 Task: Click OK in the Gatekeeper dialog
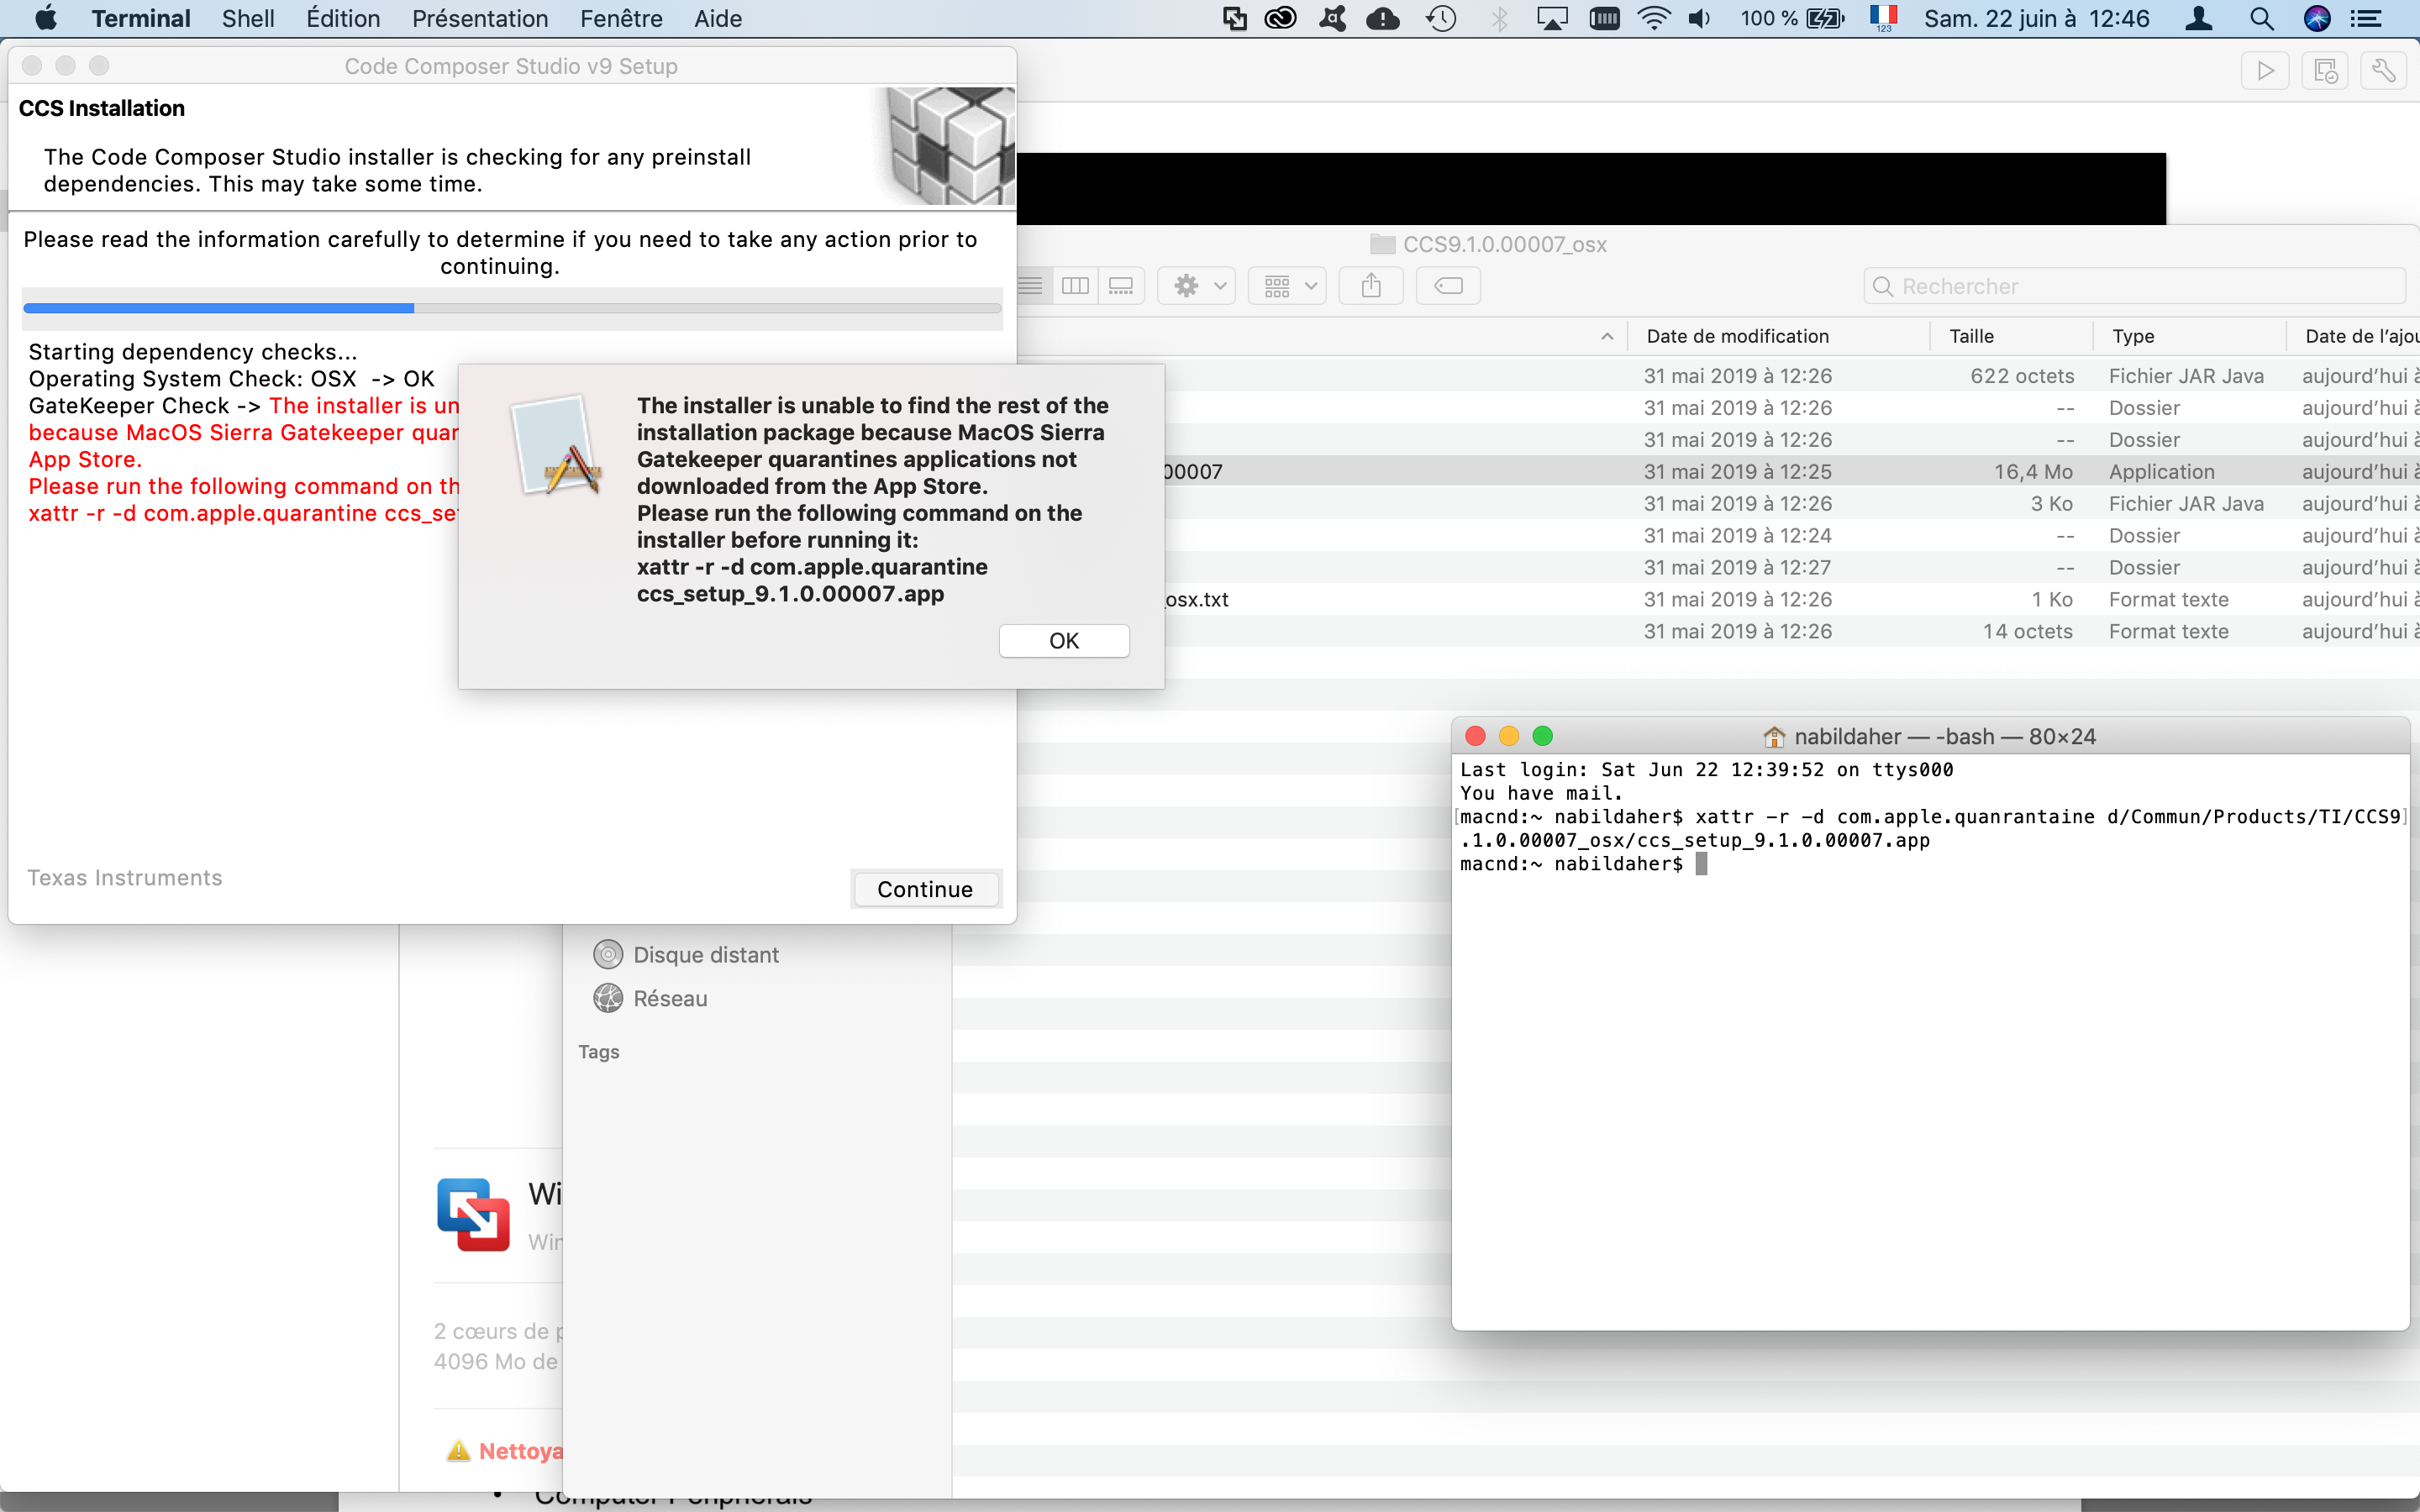coord(1063,640)
